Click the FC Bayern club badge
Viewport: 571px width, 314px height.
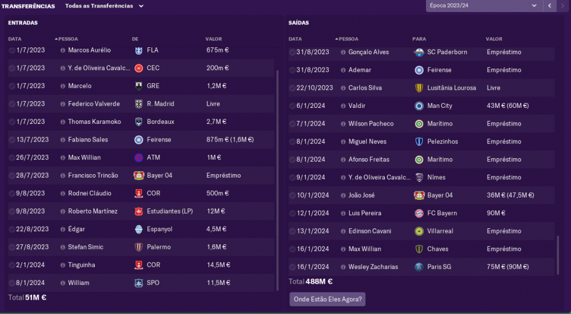point(419,213)
